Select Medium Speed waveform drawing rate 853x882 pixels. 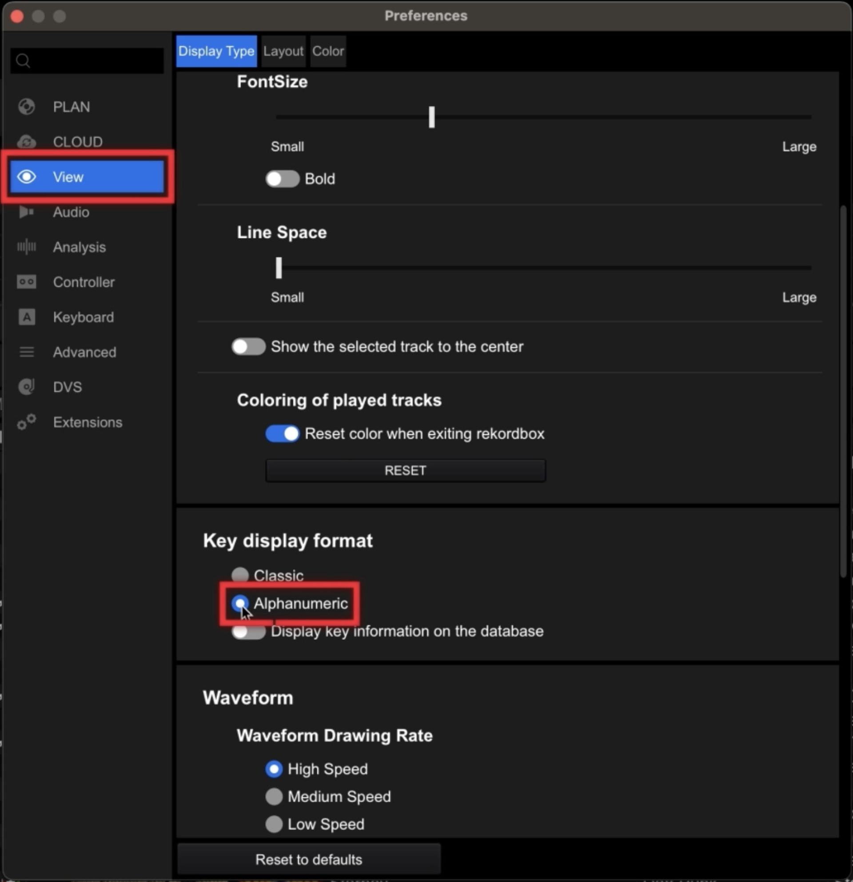(274, 796)
